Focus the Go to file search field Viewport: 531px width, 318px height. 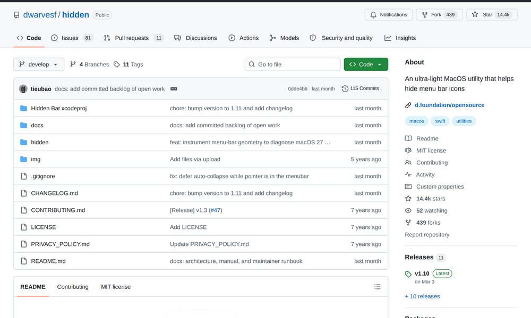293,64
